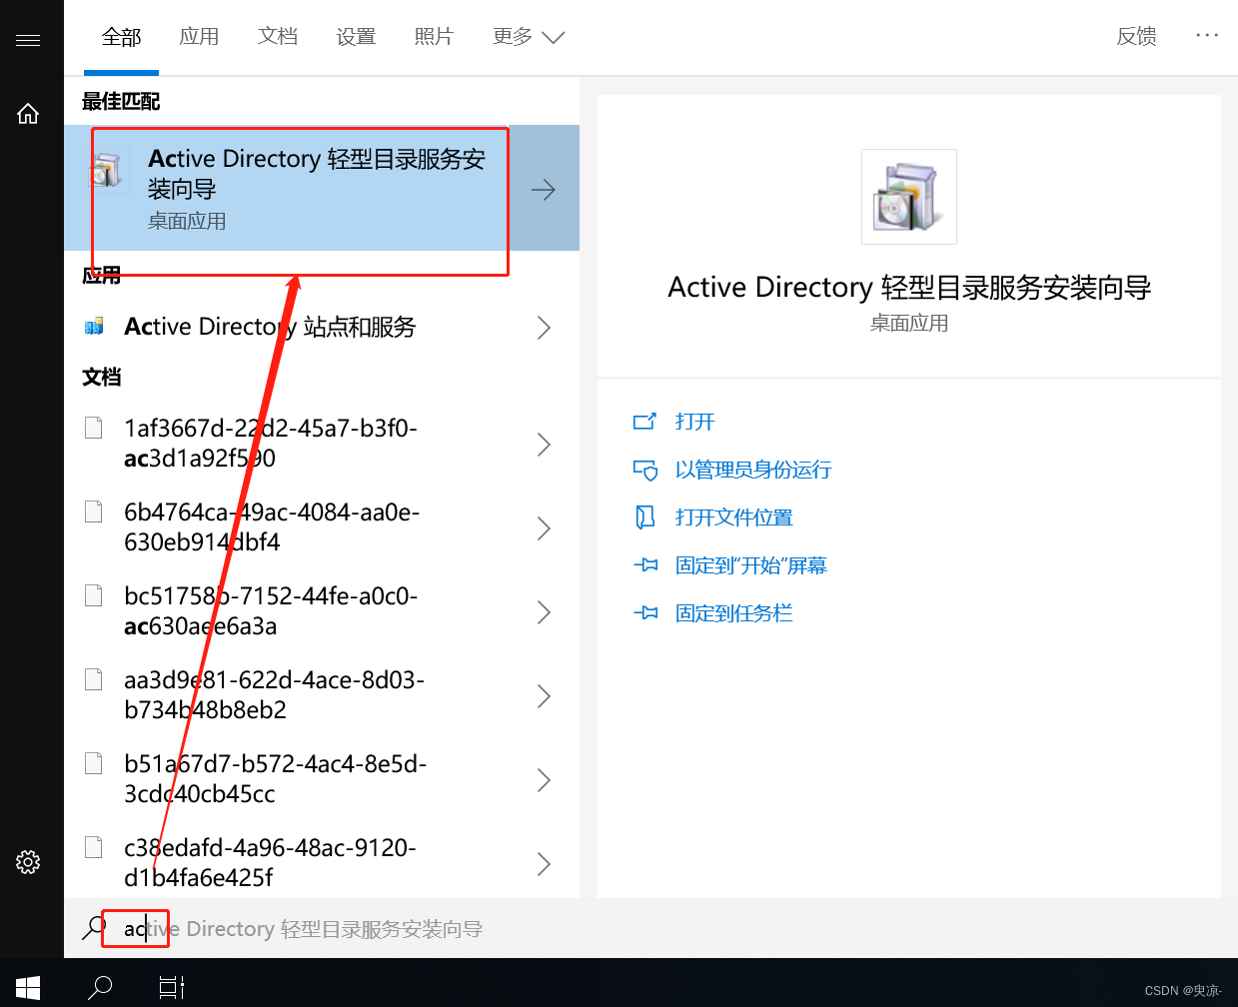
Task: Switch to the 照片 tab
Action: click(434, 37)
